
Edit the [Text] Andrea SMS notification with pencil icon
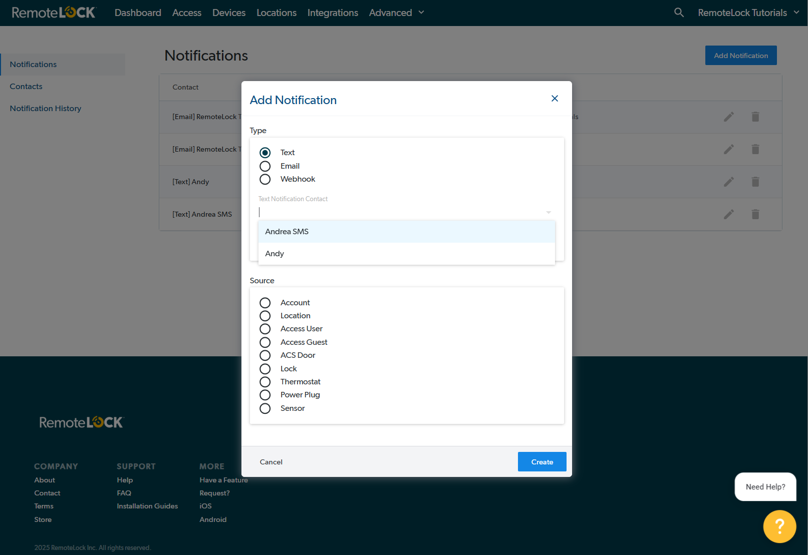pos(729,214)
